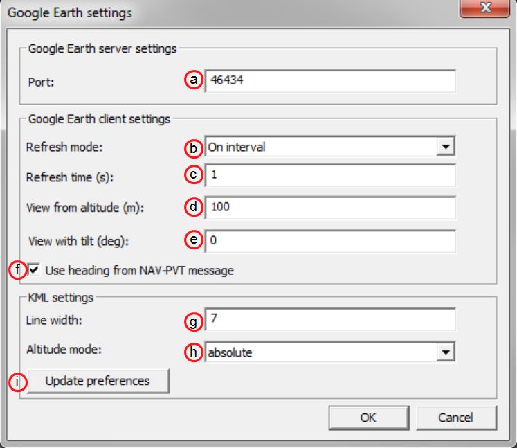
Task: Click the Line width input field
Action: coord(330,319)
